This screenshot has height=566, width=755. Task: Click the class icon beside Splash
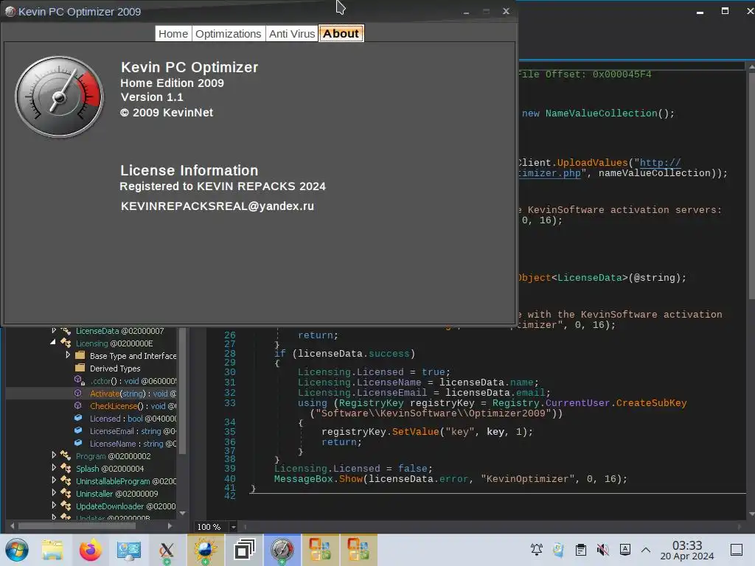click(66, 468)
